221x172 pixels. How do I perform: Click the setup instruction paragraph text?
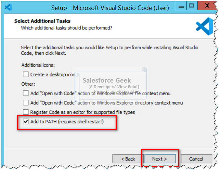[x=109, y=50]
